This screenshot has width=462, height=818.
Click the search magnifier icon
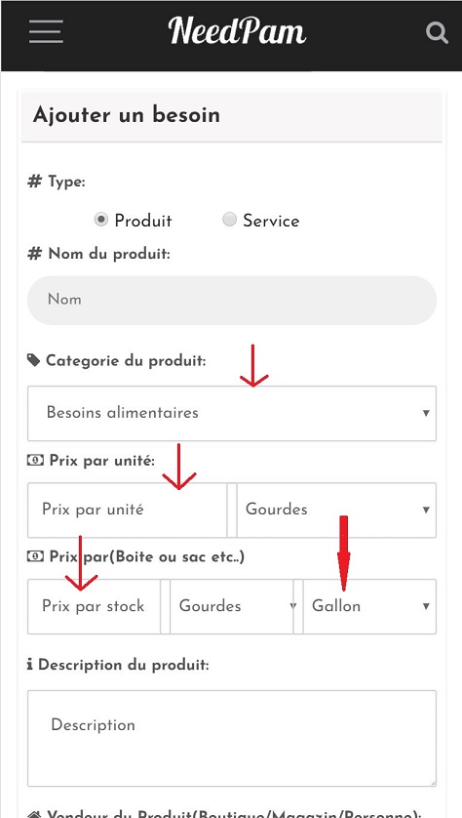(437, 33)
